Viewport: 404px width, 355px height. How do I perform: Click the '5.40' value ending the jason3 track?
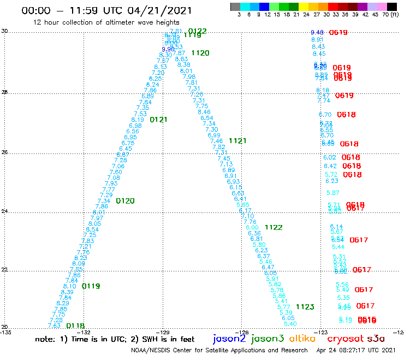coord(290,324)
